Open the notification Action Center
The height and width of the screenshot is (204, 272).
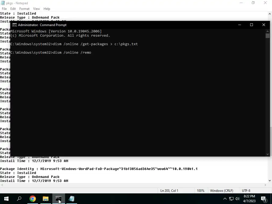pyautogui.click(x=264, y=199)
